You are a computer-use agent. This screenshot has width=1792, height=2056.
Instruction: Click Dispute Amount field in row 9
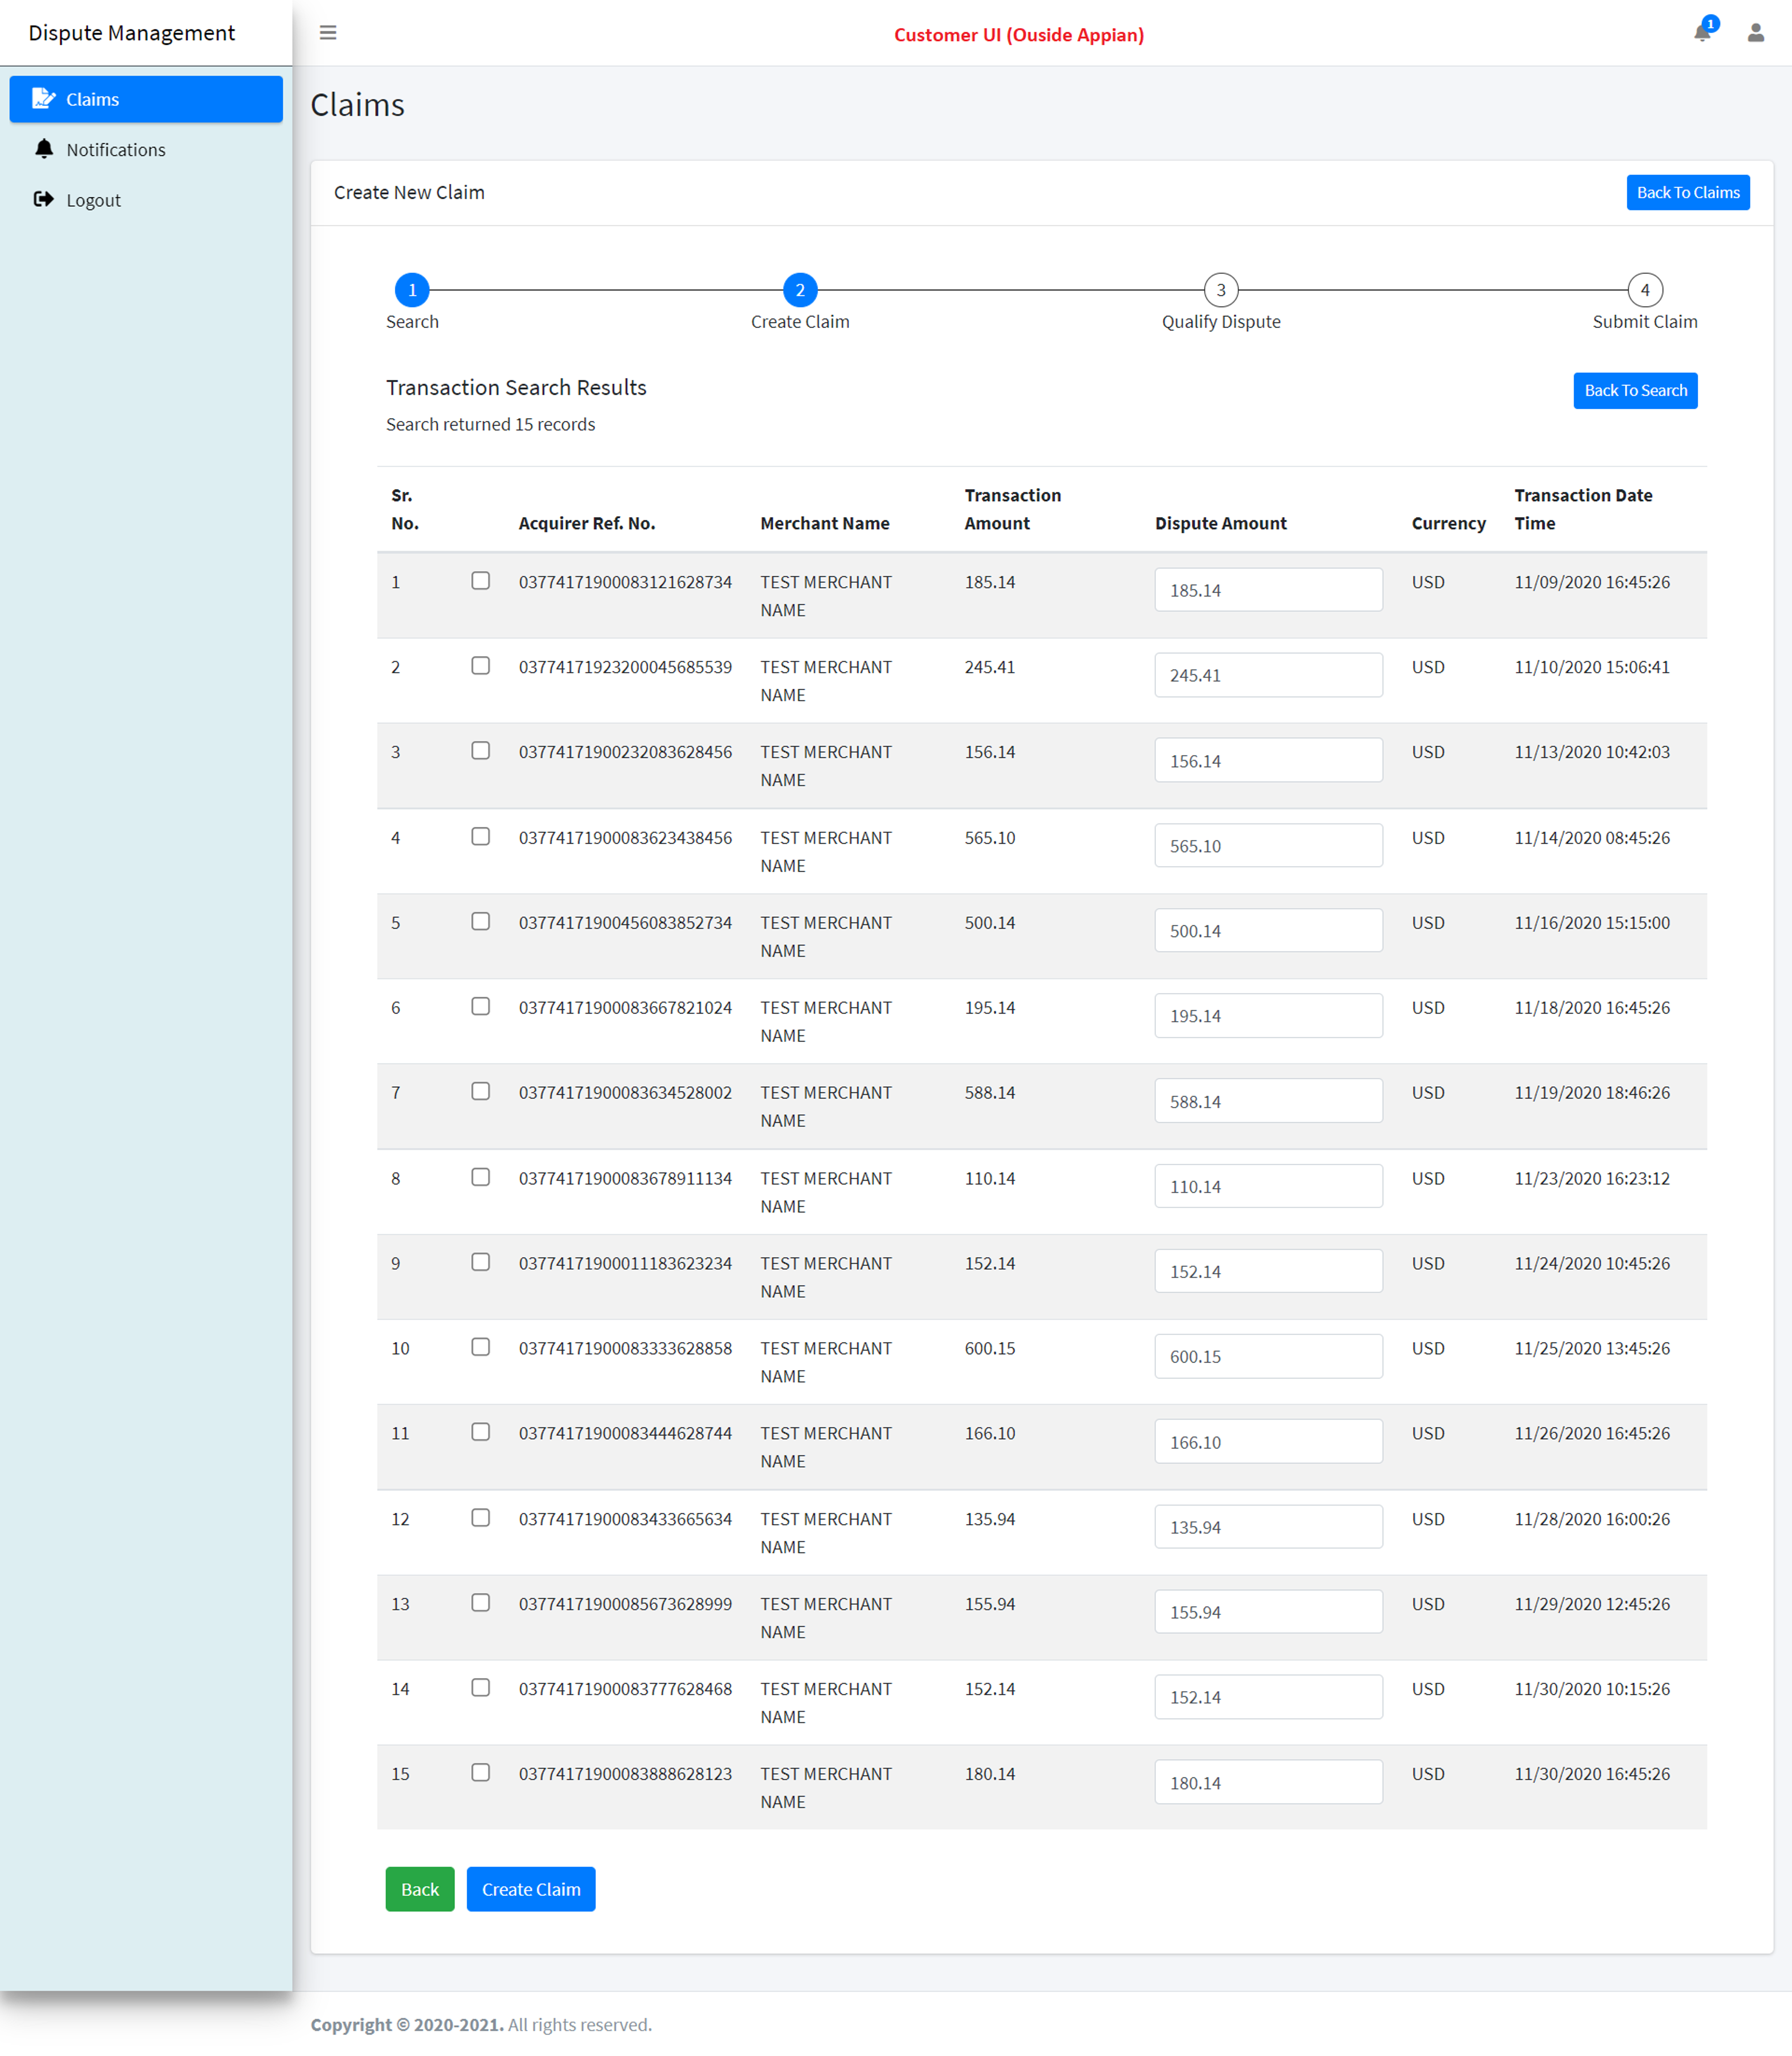tap(1268, 1272)
